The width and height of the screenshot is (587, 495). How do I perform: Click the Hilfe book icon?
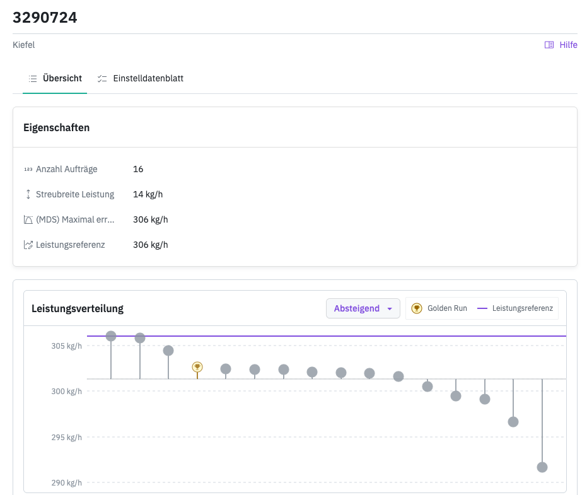[x=549, y=45]
